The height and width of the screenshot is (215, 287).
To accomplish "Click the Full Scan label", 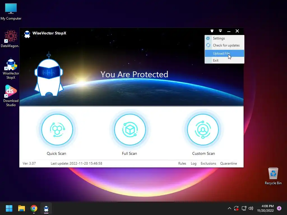I will 129,153.
